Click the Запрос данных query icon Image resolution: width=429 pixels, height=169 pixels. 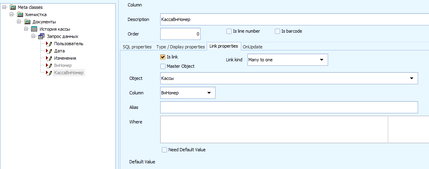(x=42, y=36)
